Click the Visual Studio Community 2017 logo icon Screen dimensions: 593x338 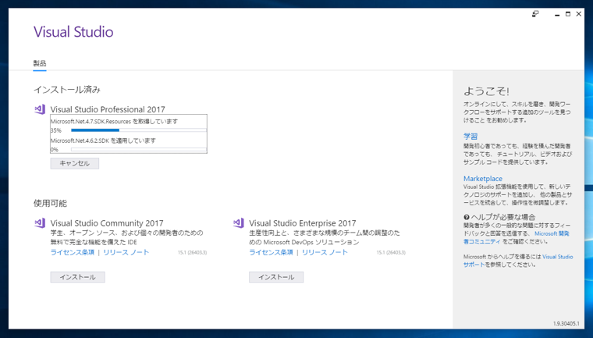point(40,223)
